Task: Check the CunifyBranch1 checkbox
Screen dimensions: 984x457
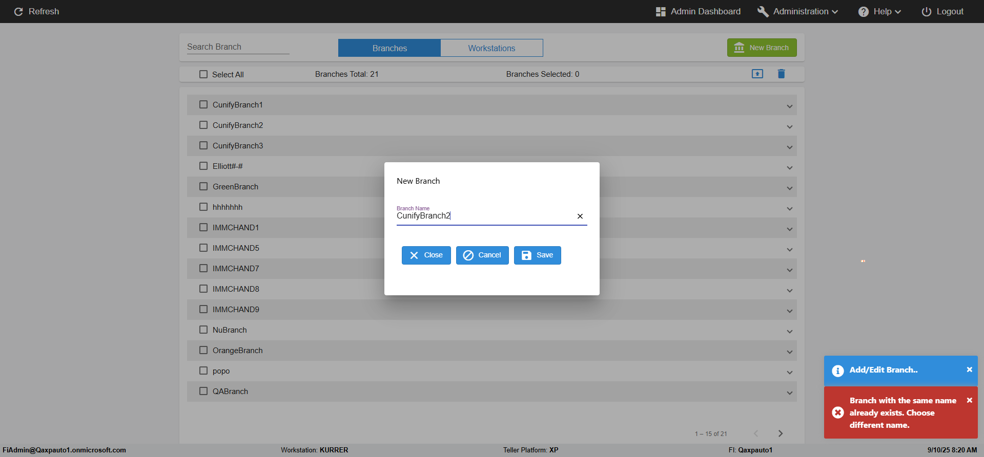Action: coord(203,104)
